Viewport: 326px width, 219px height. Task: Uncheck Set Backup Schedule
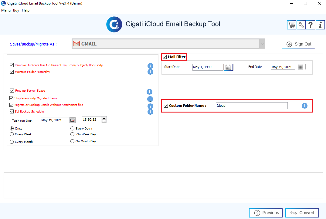point(12,111)
